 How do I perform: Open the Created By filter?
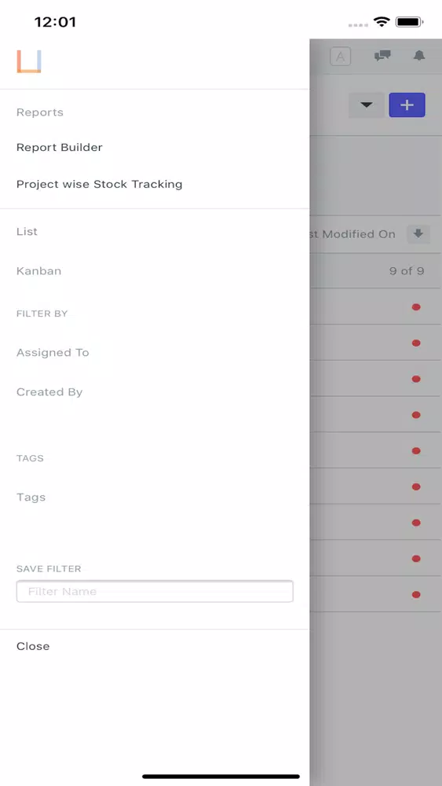click(49, 392)
